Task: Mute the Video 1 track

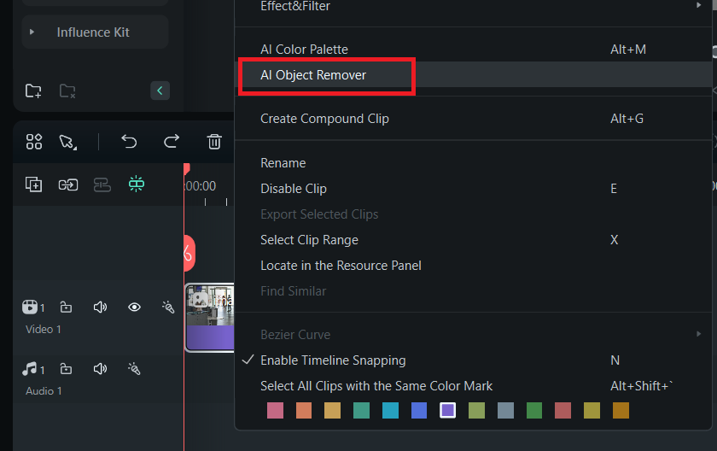Action: point(100,307)
